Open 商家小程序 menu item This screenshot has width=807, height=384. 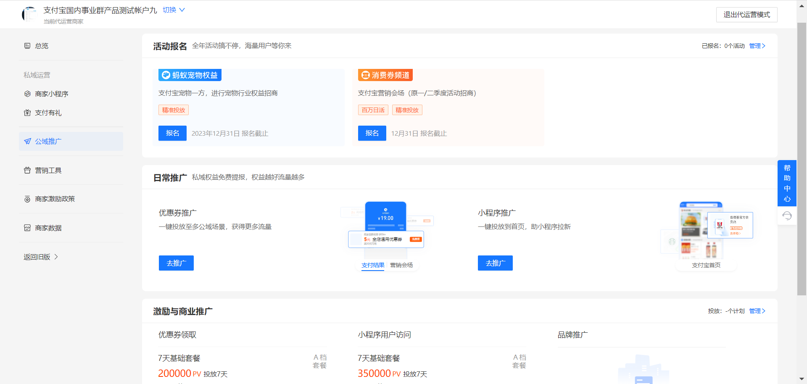click(x=71, y=94)
